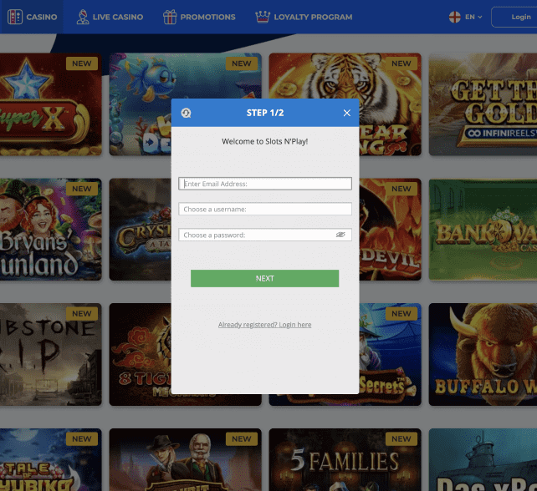537x491 pixels.
Task: Select the CASINO menu label
Action: [x=42, y=17]
